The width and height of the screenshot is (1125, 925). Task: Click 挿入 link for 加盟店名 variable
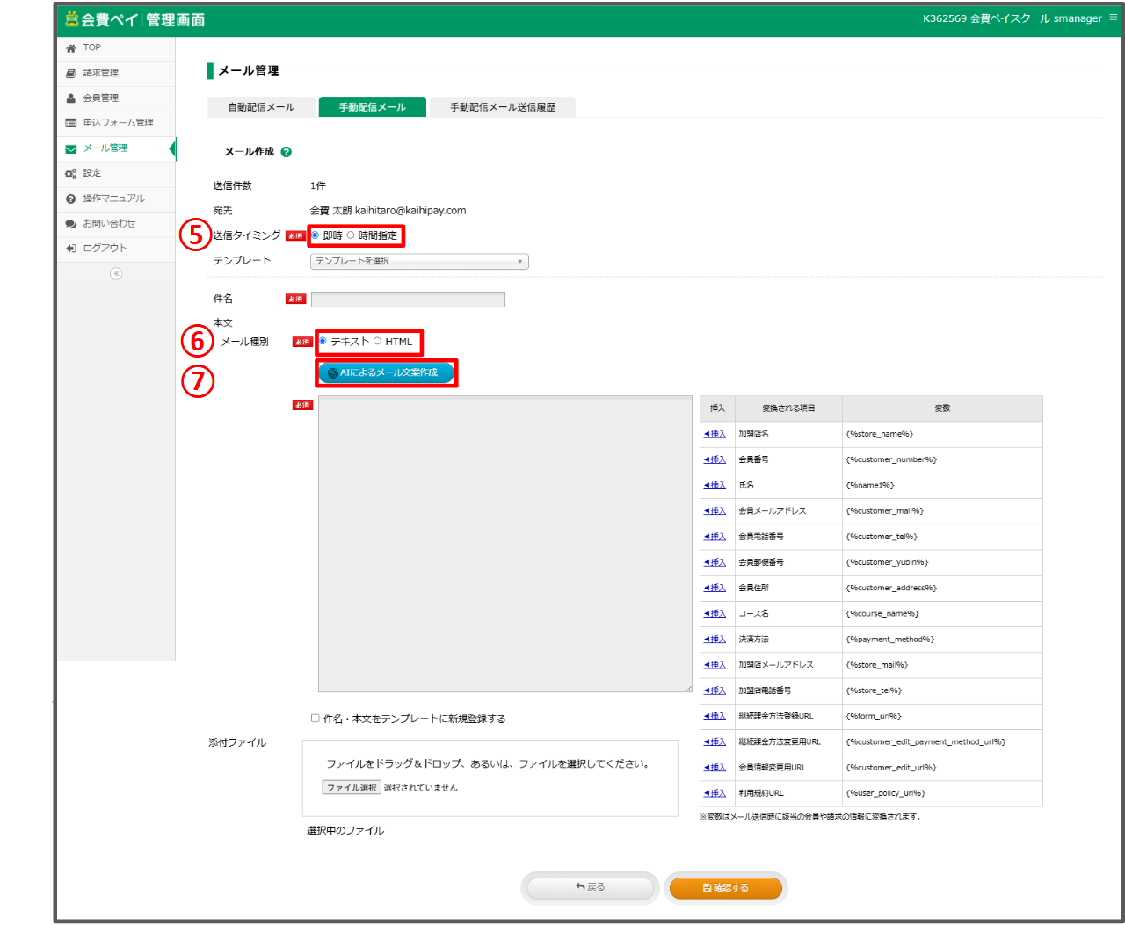click(x=715, y=434)
